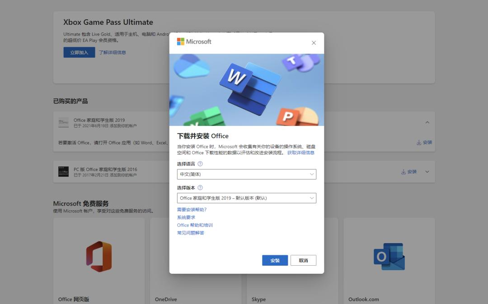Click the blue 立即加入 button
This screenshot has height=304, width=488.
click(x=79, y=52)
